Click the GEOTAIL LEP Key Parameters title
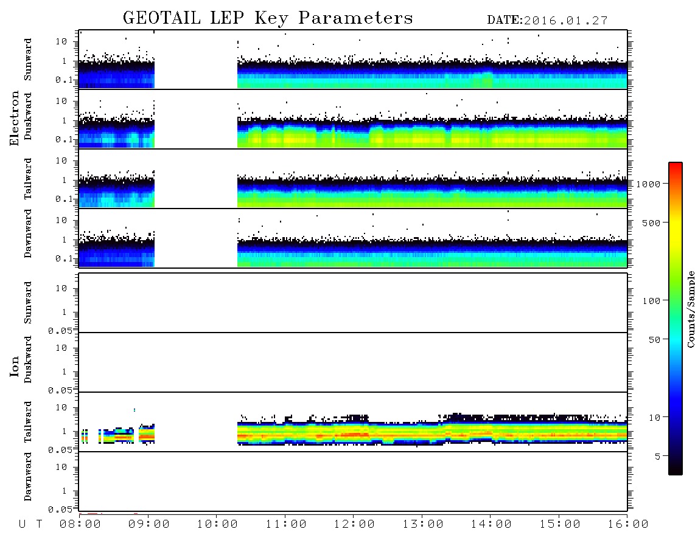The width and height of the screenshot is (695, 535). (268, 18)
